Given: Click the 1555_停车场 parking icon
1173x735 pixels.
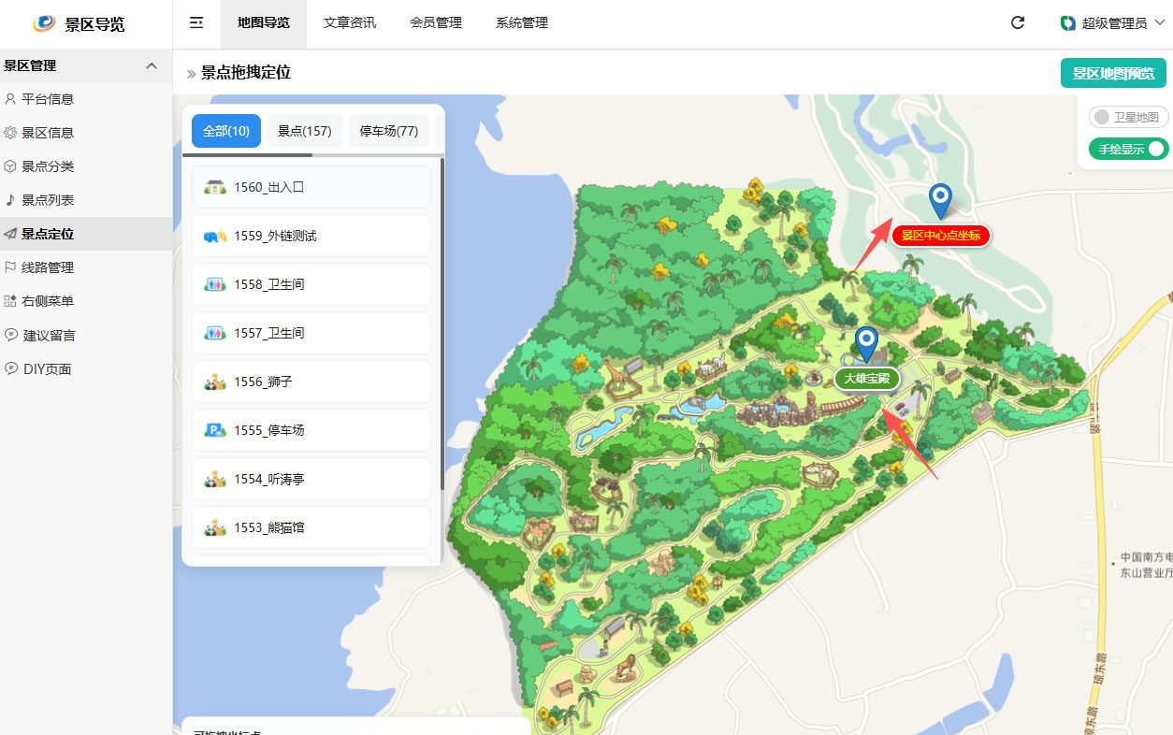Looking at the screenshot, I should coord(215,430).
